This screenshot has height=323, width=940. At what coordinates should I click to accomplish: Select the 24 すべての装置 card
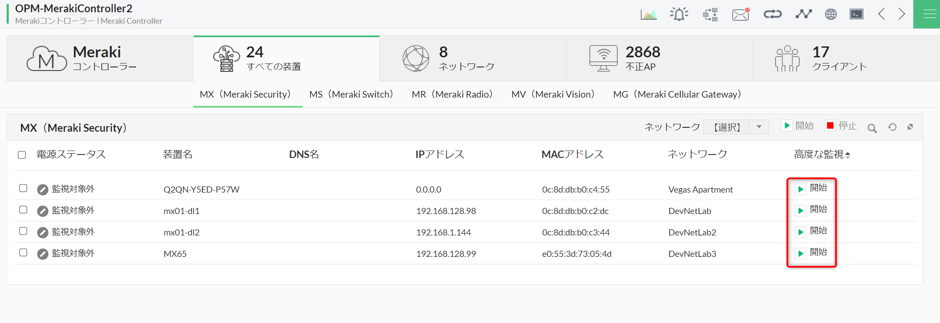point(286,58)
